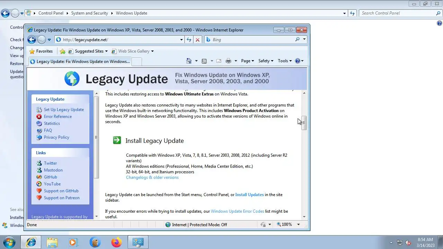Click the legacyupdate.net address field

click(x=120, y=40)
